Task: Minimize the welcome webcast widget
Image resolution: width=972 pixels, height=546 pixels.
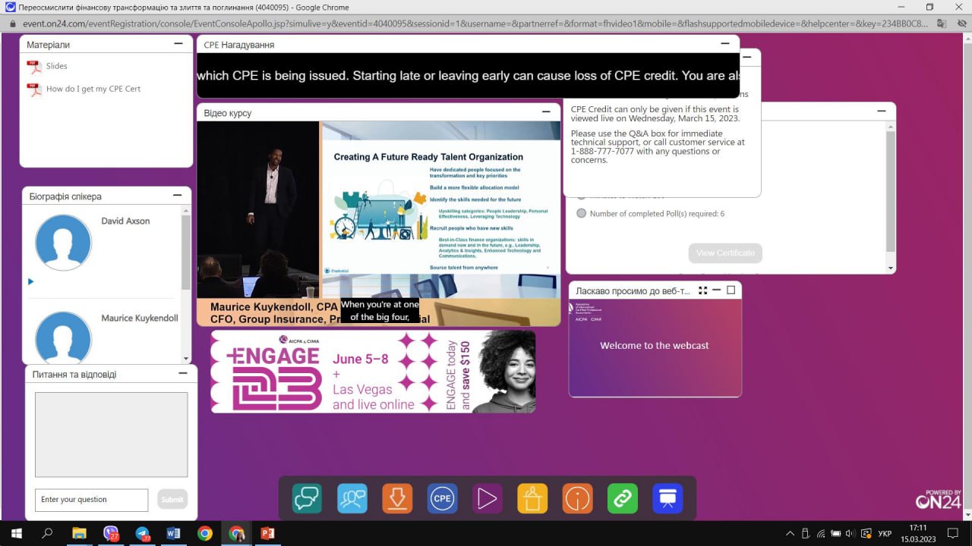Action: [x=716, y=290]
